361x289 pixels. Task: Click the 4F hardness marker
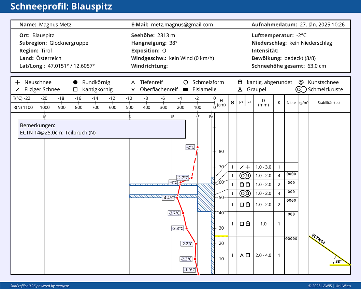tap(198, 117)
